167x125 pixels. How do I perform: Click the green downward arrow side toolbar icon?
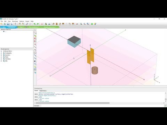(35, 67)
